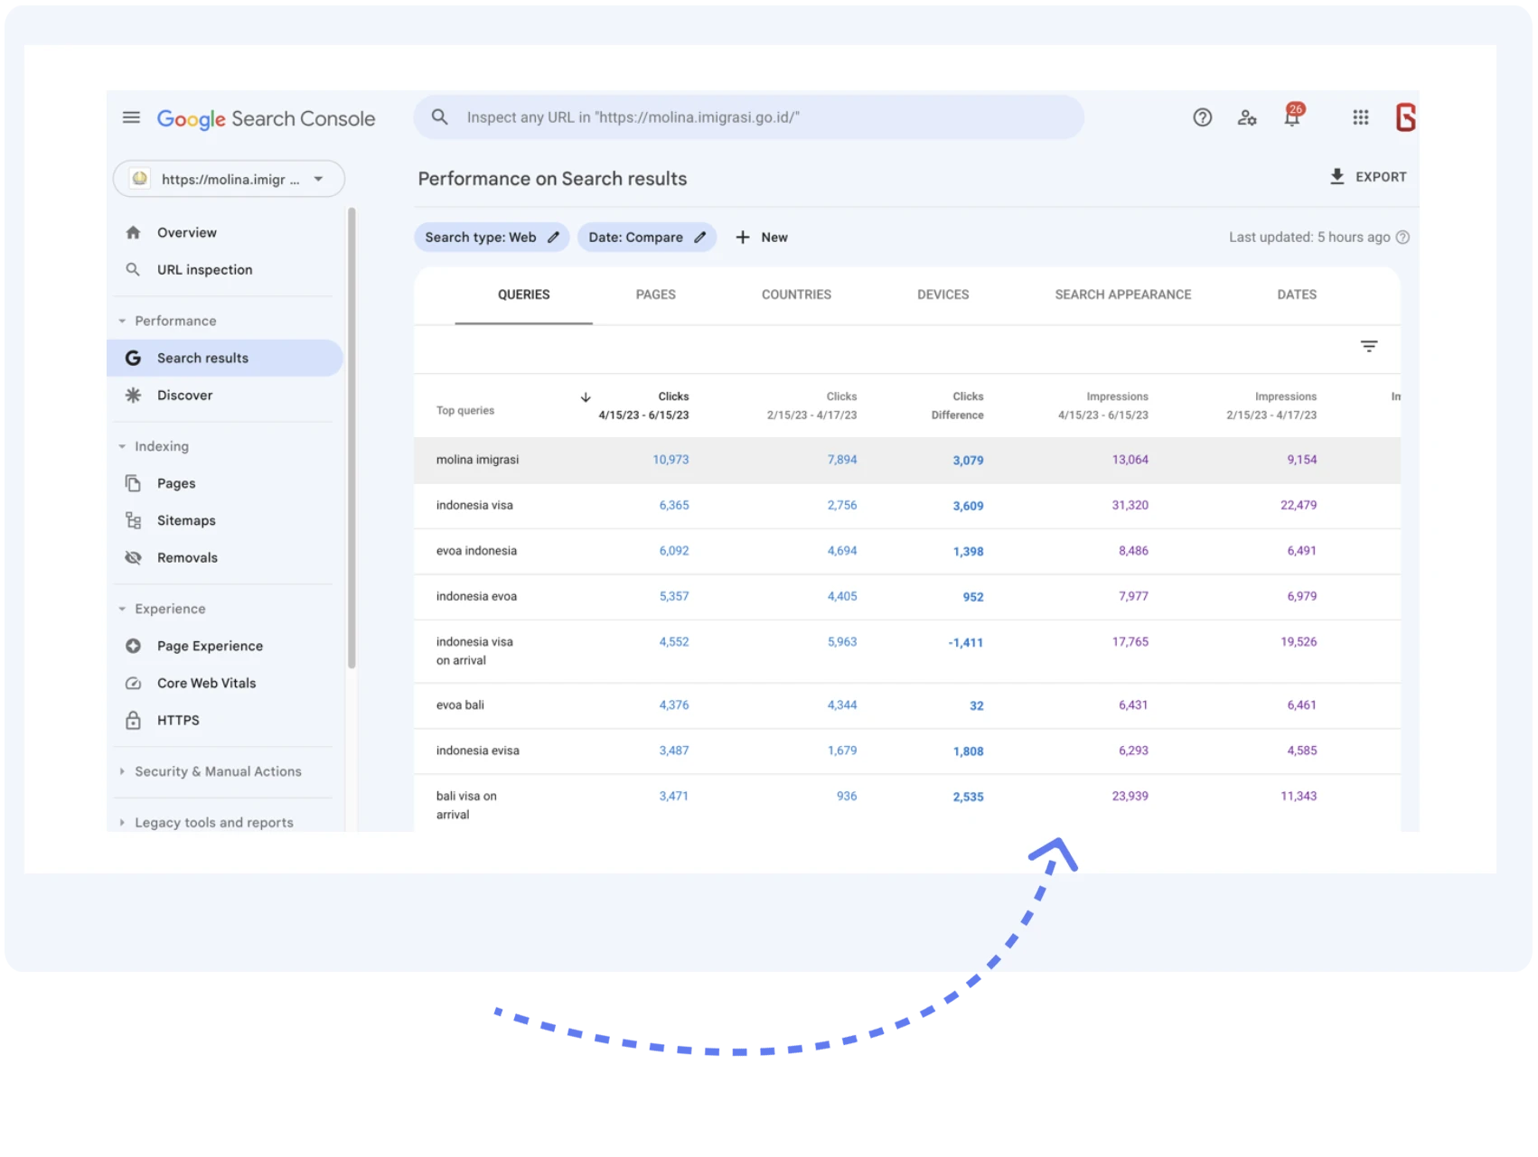The width and height of the screenshot is (1538, 1157).
Task: Click the sidebar vertical scrollbar
Action: (x=352, y=438)
